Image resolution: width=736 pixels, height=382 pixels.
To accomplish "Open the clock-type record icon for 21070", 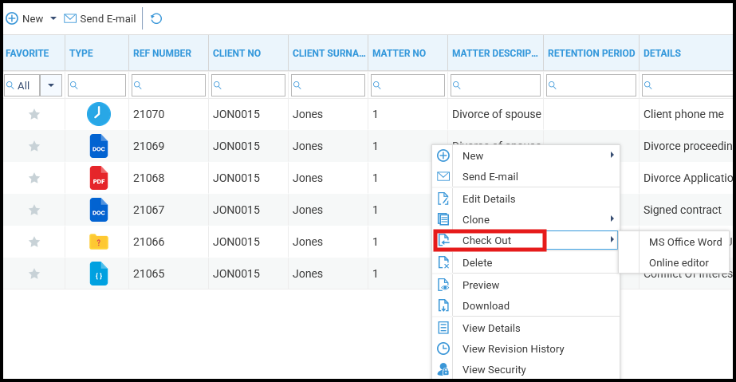I will pos(98,114).
